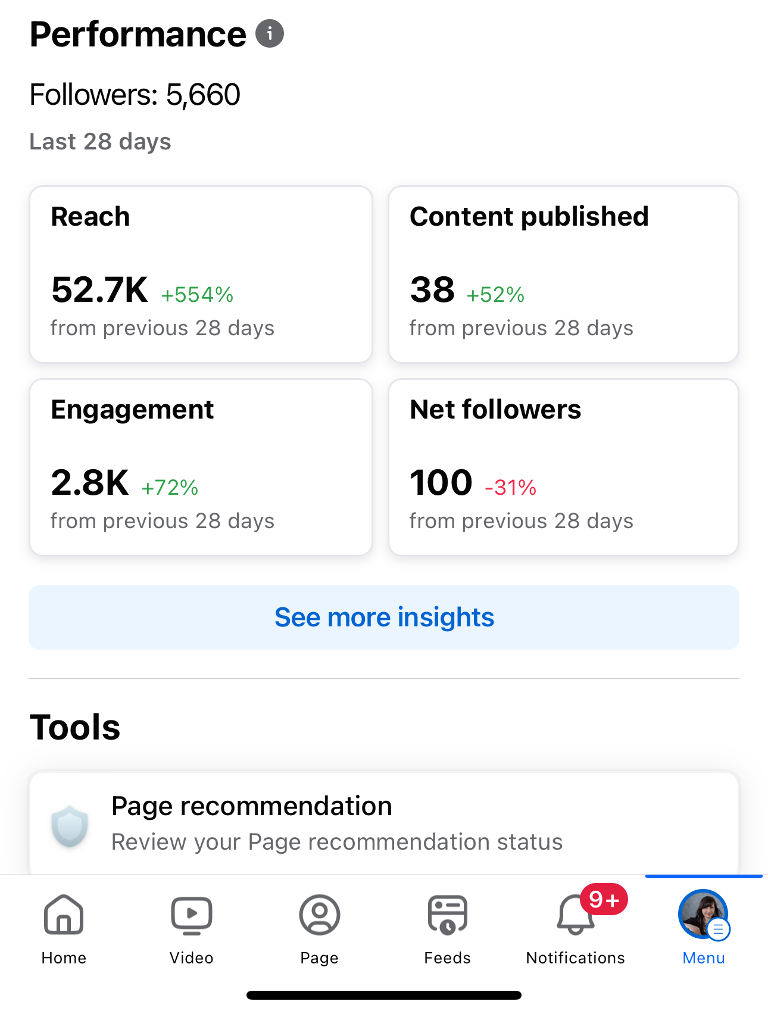Tap the Menu label in navigation bar
Image resolution: width=768 pixels, height=1014 pixels.
[x=703, y=958]
